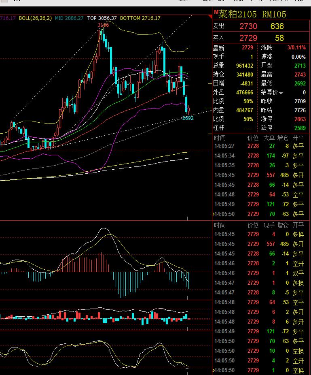Screen dimensions: 311x375
Task: Select the BOLL(26,26,2) indicator label
Action: [x=35, y=18]
